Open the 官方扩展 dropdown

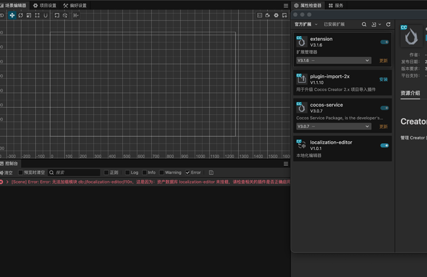(x=306, y=24)
